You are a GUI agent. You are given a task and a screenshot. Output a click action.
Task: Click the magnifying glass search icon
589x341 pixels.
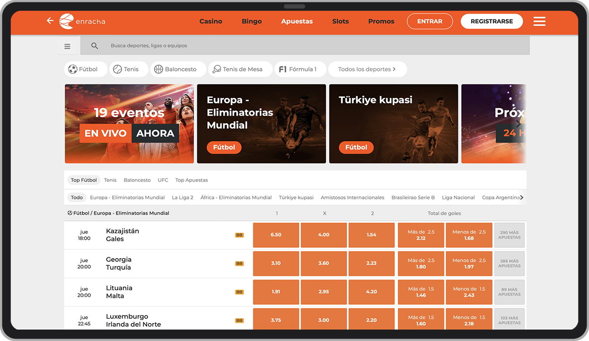[x=95, y=46]
